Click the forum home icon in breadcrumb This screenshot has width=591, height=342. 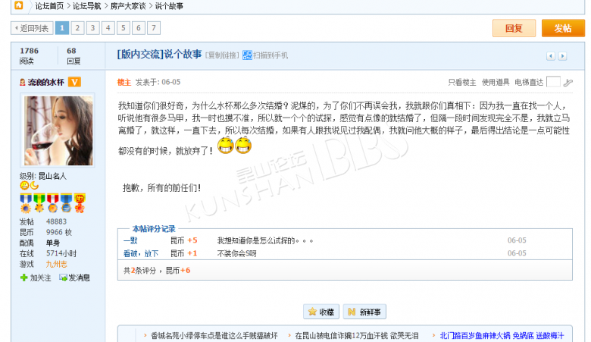18,5
